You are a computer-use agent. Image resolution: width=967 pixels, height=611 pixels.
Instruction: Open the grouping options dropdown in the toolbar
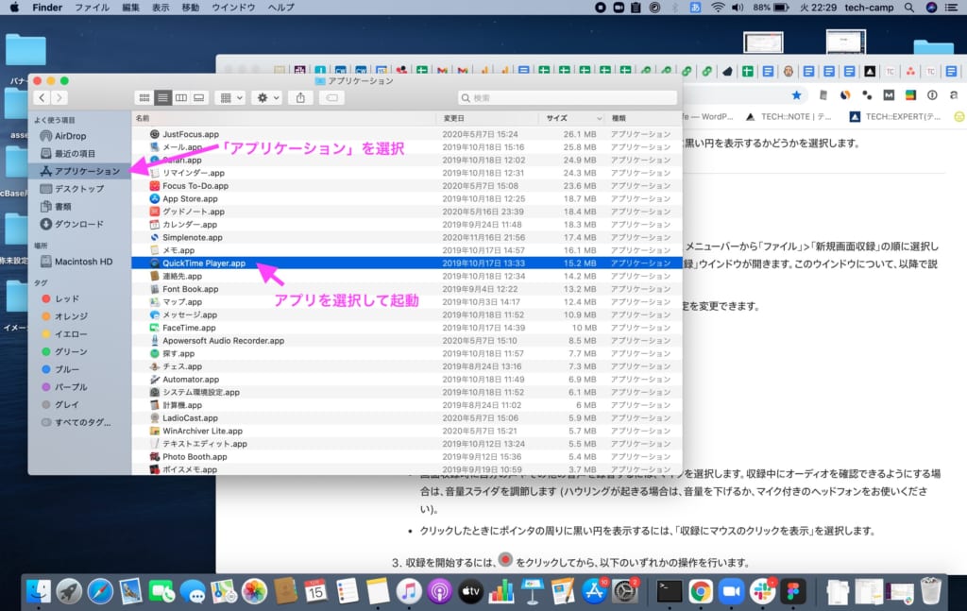(230, 97)
